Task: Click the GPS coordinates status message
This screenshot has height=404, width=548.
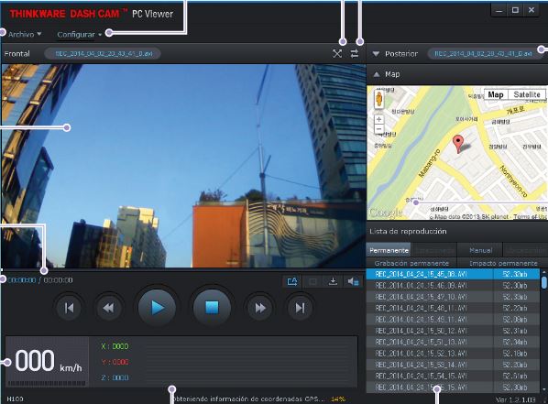Action: tap(258, 399)
